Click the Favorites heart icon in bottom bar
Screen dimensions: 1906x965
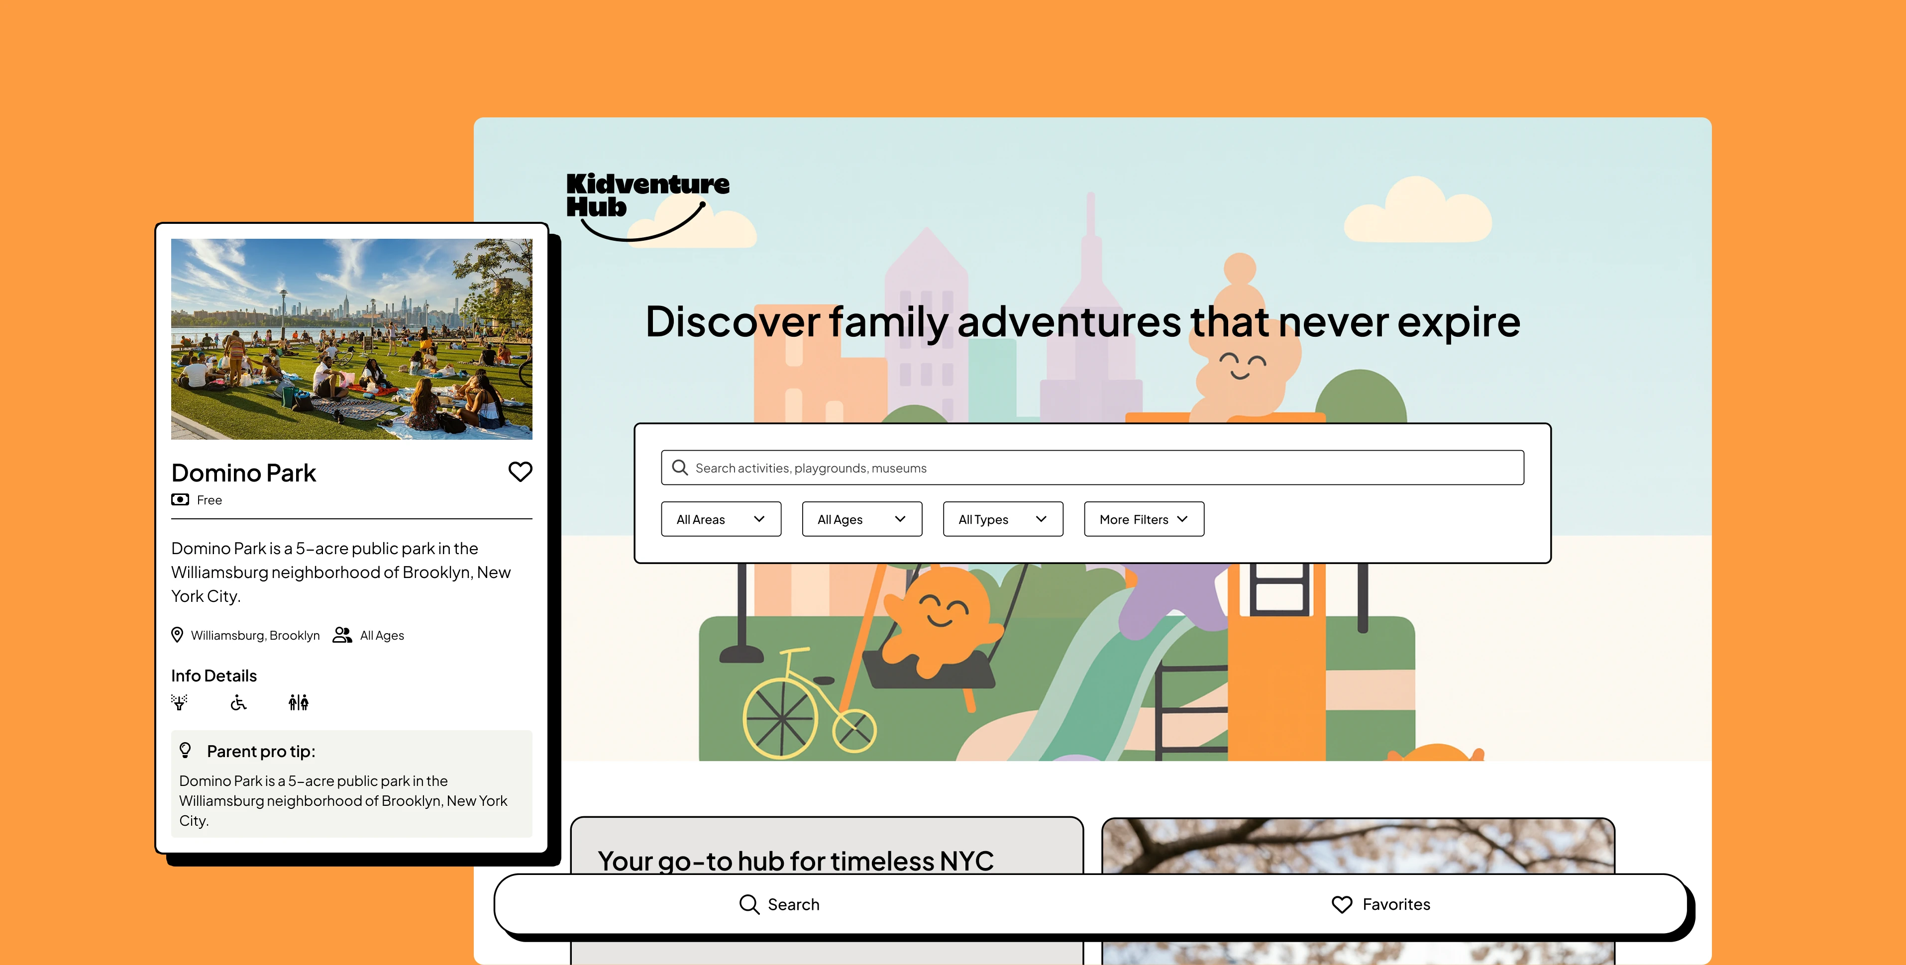(x=1342, y=904)
